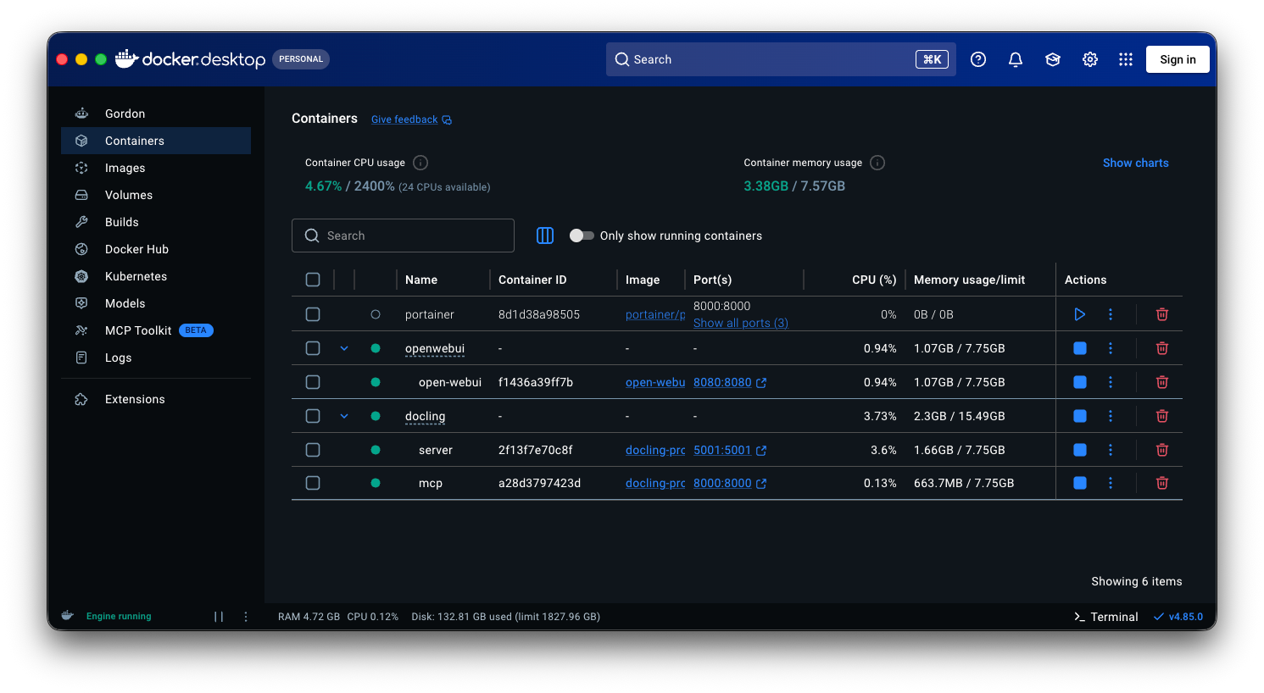
Task: Open MCP Toolkit in the sidebar
Action: [x=156, y=330]
